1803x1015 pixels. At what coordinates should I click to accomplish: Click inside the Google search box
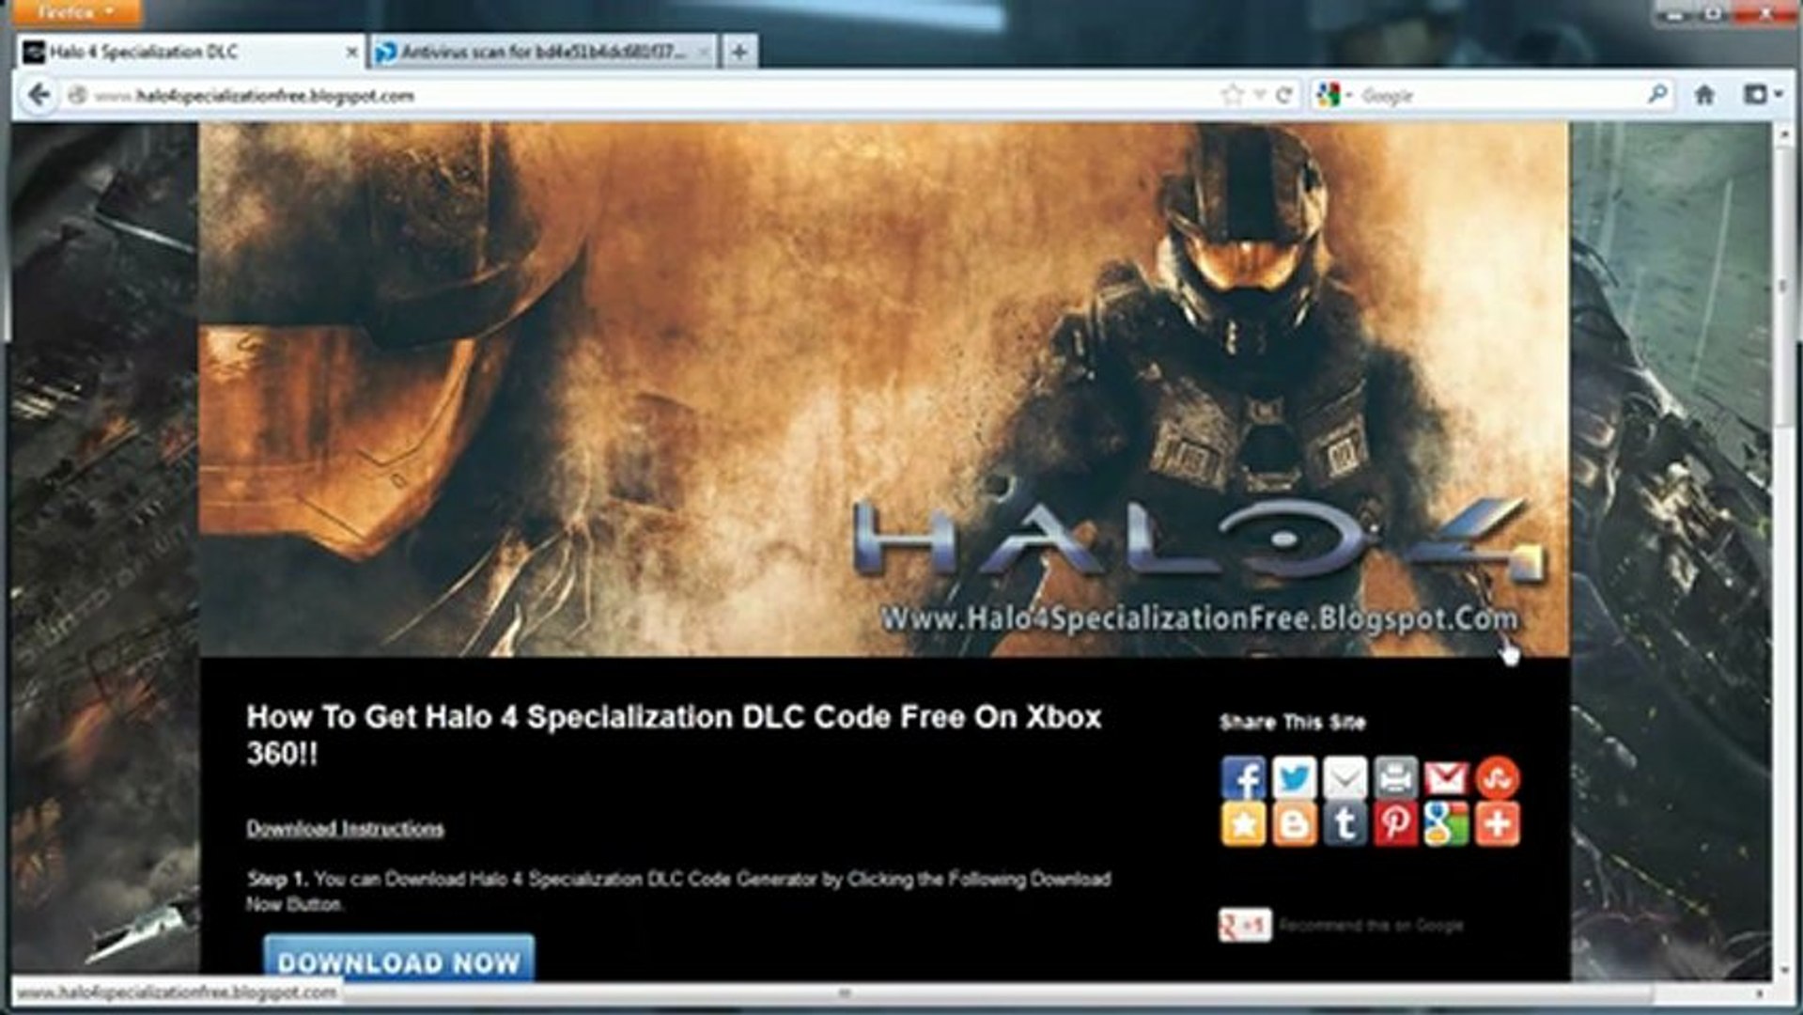tap(1494, 95)
